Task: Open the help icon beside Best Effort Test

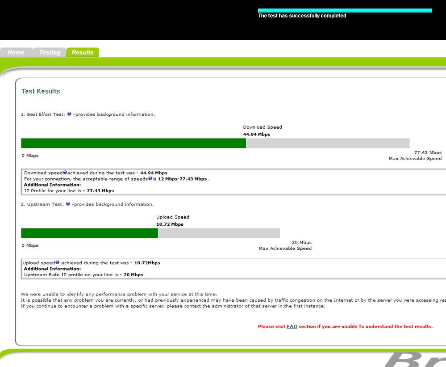Action: pyautogui.click(x=69, y=114)
